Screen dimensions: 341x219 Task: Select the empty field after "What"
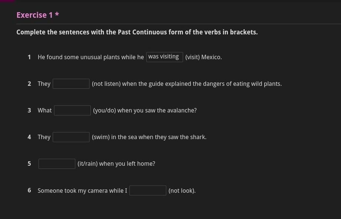[72, 110]
